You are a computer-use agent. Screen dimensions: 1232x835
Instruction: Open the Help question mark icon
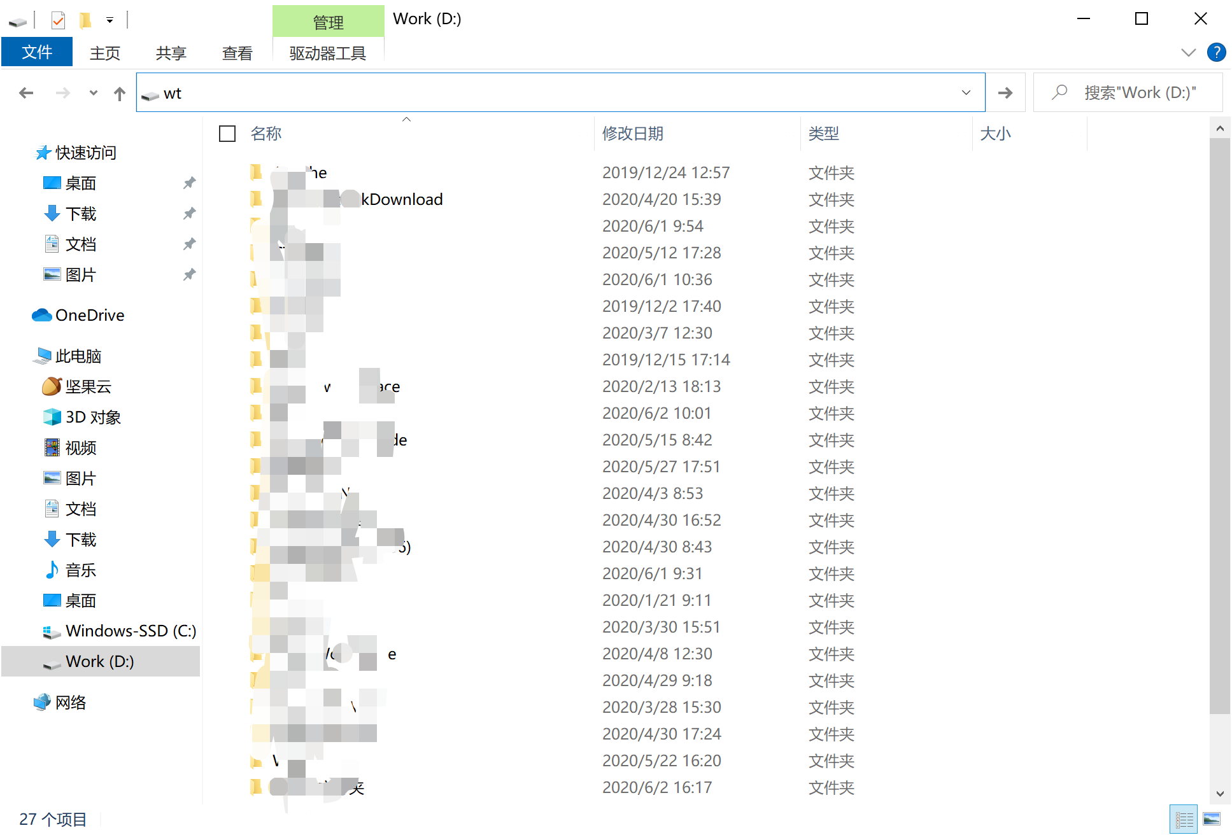pos(1217,52)
